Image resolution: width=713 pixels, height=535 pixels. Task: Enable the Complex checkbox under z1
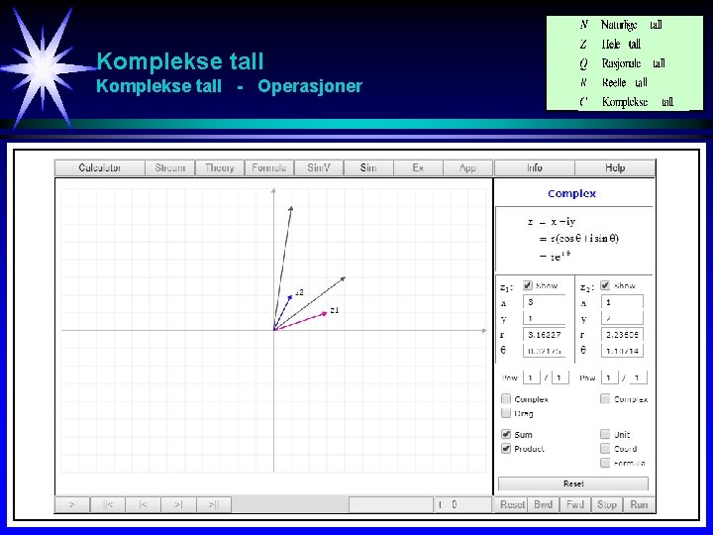[x=506, y=399]
